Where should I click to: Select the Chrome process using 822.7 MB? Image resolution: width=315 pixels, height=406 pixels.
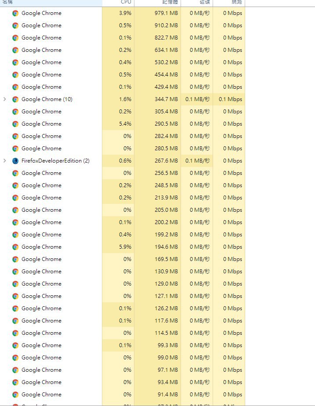click(123, 38)
